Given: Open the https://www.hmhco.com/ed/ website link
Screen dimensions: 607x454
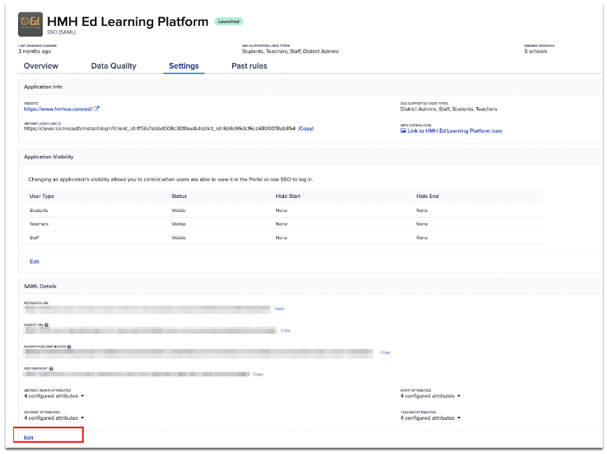Looking at the screenshot, I should (x=59, y=108).
